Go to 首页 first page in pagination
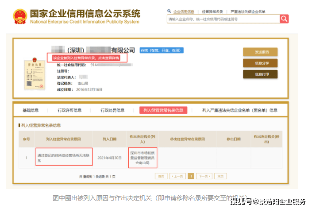The height and width of the screenshot is (209, 312). (x=161, y=176)
